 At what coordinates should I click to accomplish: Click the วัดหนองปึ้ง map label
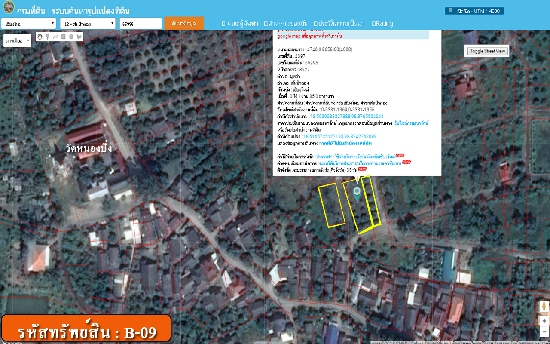coord(89,149)
